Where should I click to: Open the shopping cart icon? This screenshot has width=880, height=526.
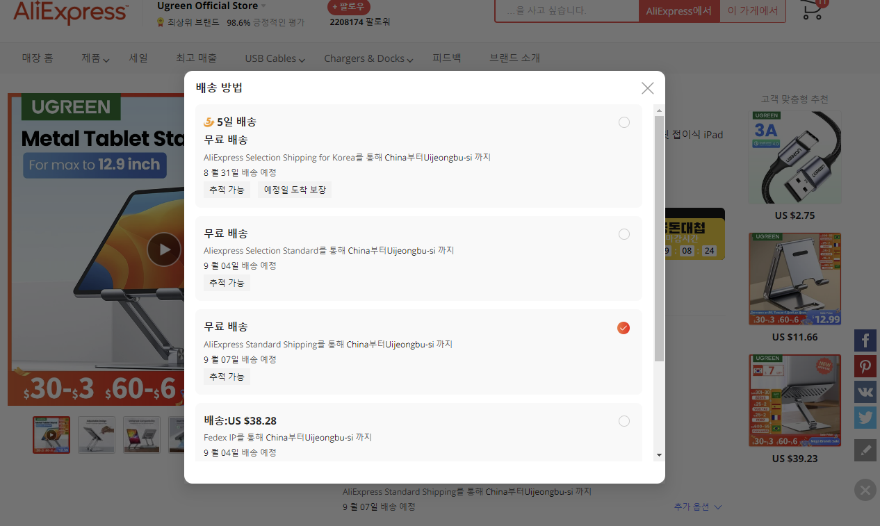click(x=813, y=8)
